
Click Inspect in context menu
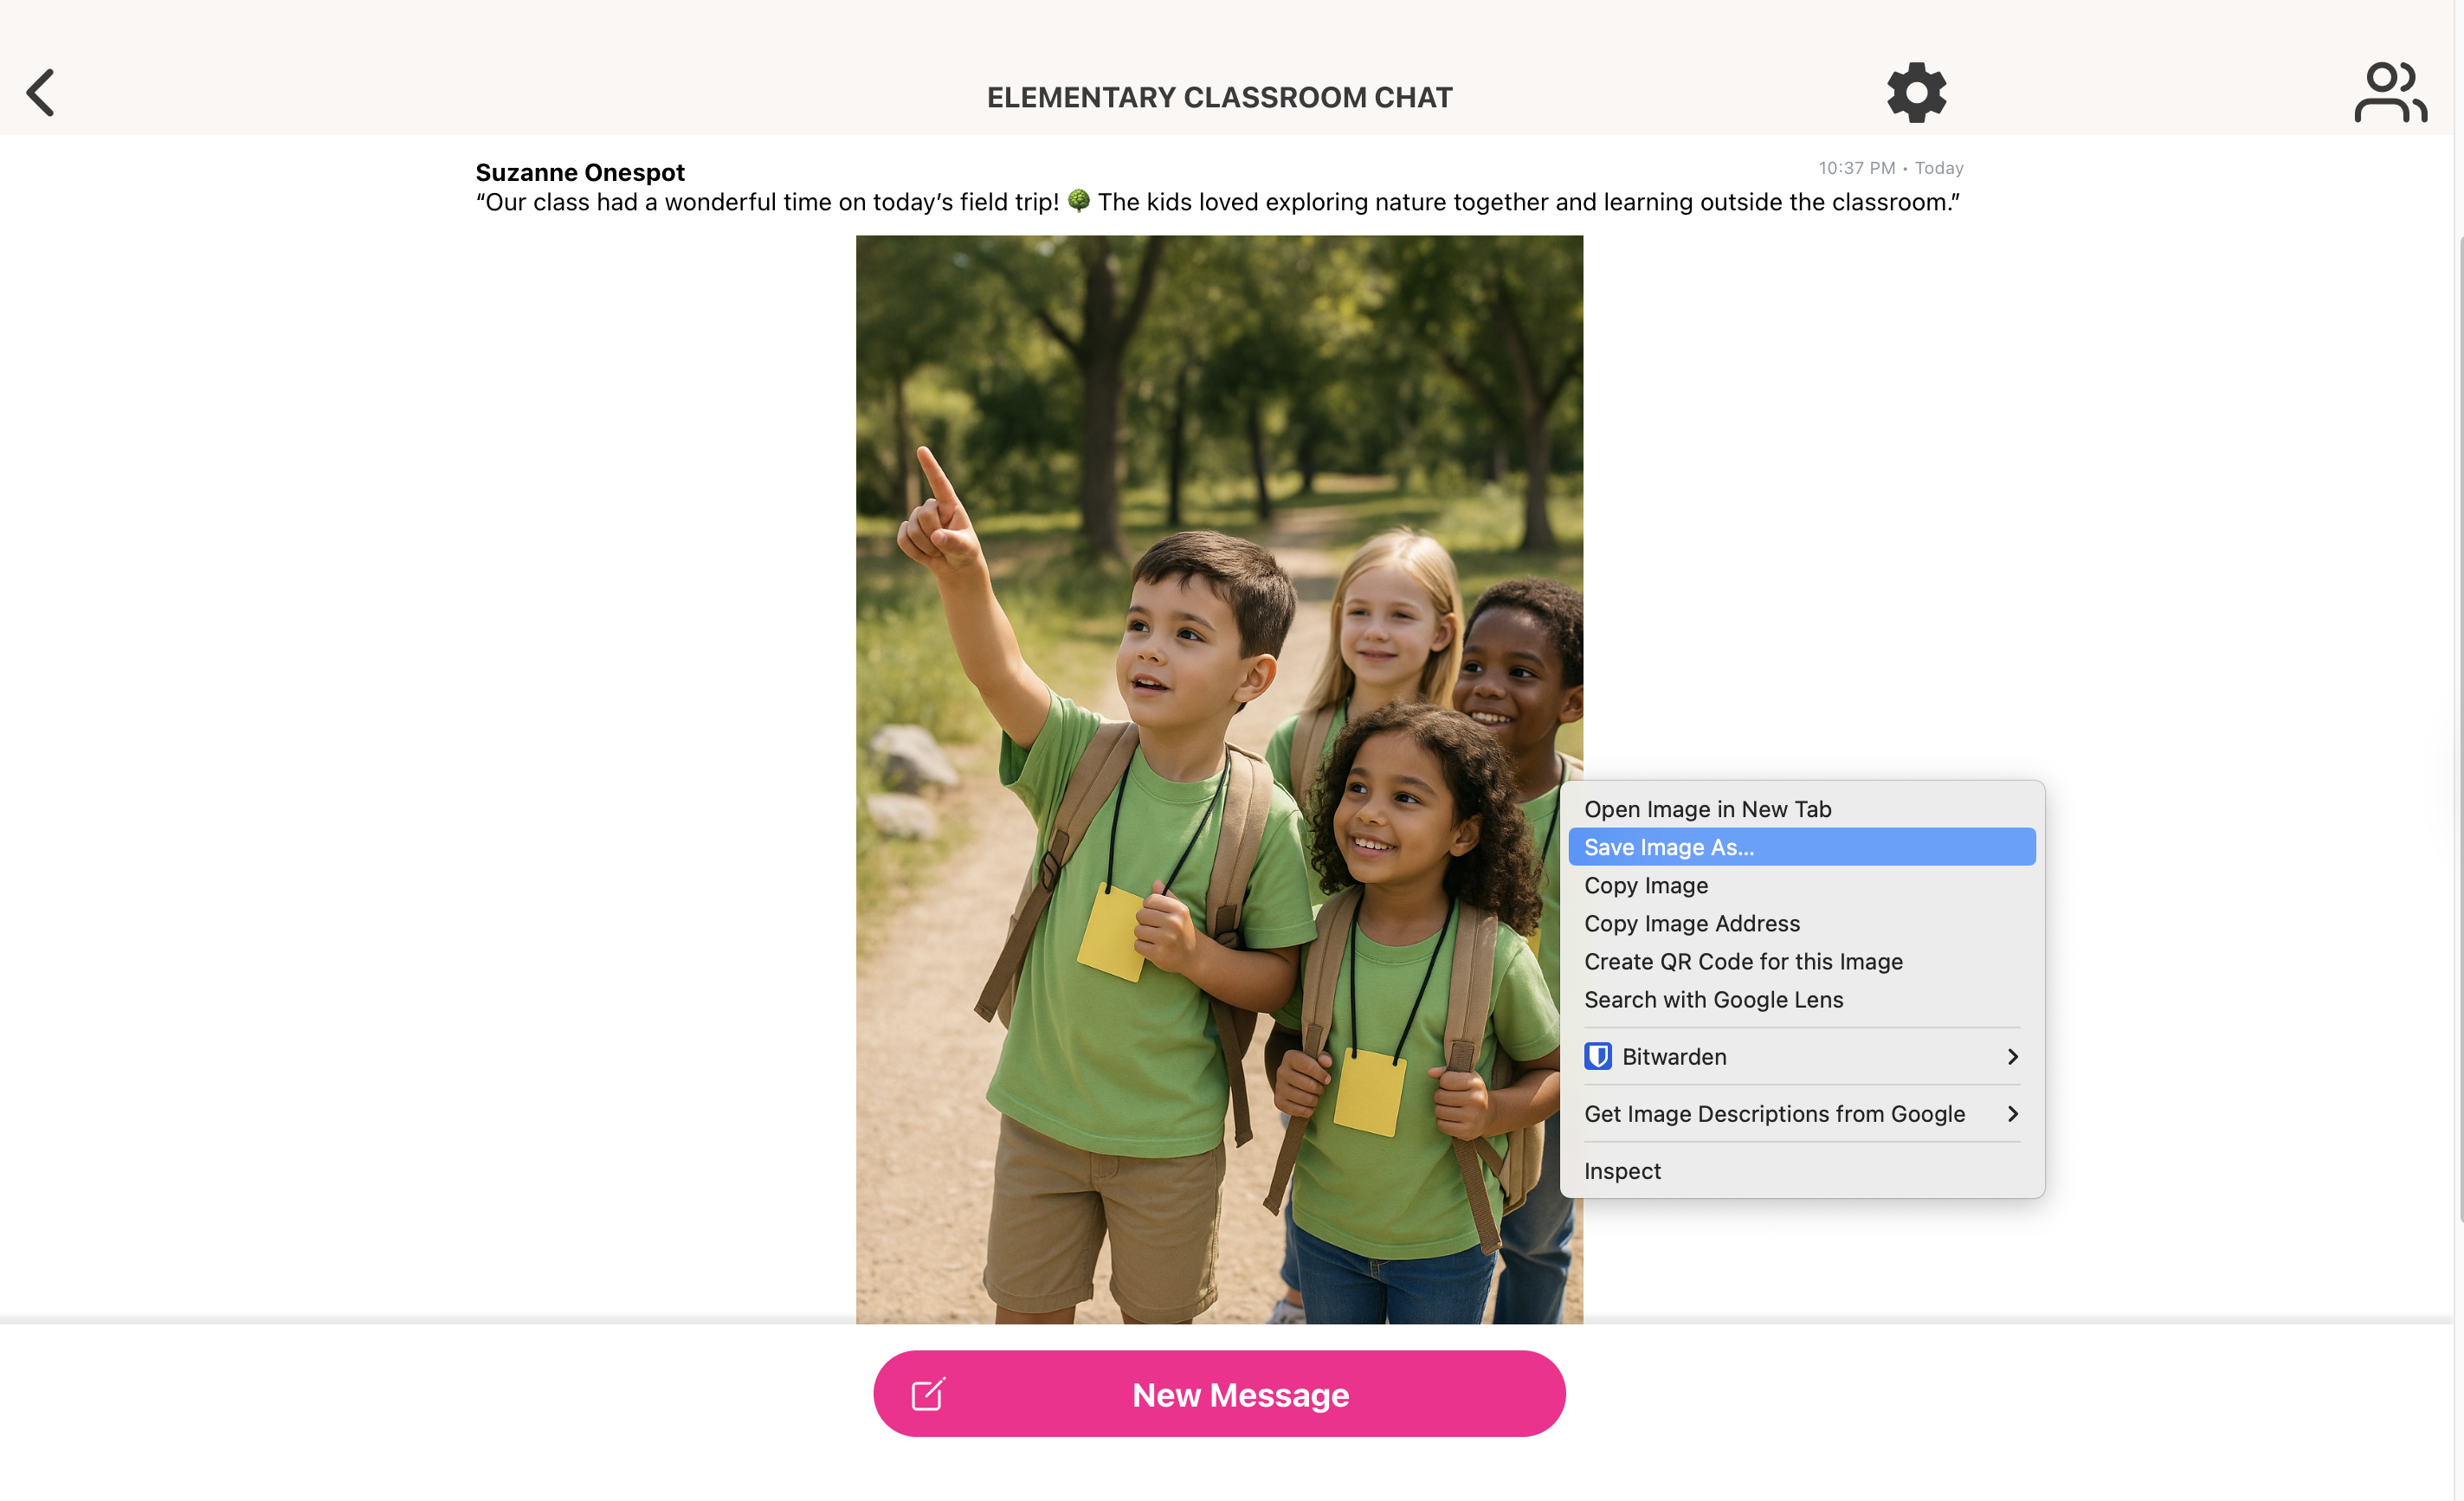1622,1170
